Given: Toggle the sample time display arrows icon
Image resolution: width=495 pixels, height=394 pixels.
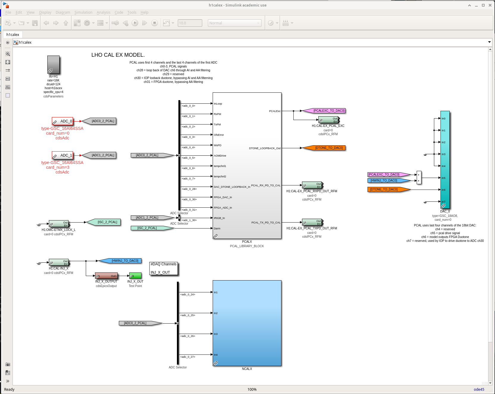Looking at the screenshot, I should point(8,70).
